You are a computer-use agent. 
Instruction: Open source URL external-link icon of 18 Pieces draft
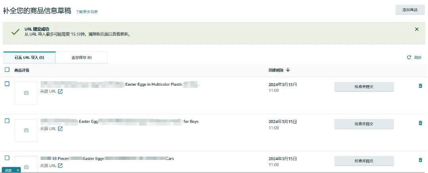[x=60, y=165]
